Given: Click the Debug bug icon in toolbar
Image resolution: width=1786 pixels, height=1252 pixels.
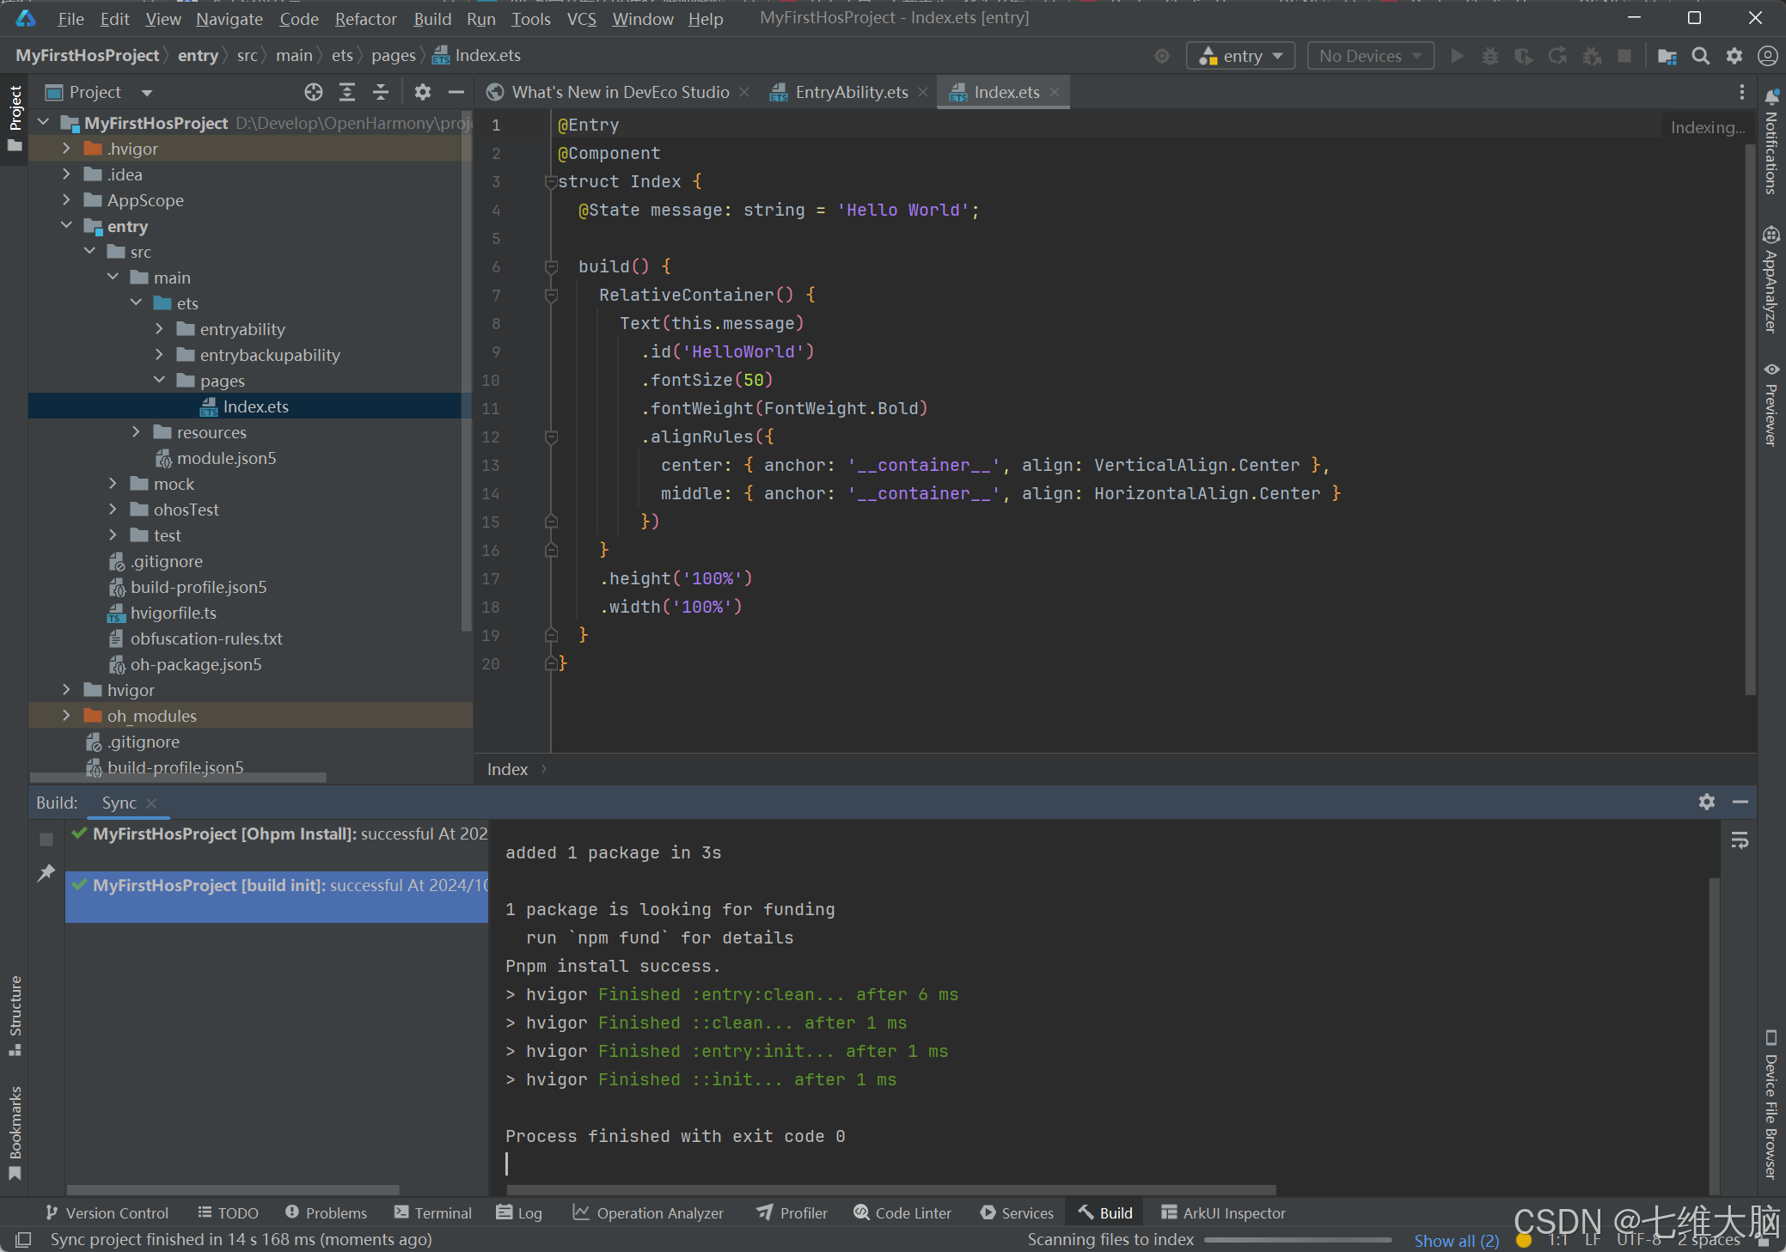Looking at the screenshot, I should coord(1490,56).
